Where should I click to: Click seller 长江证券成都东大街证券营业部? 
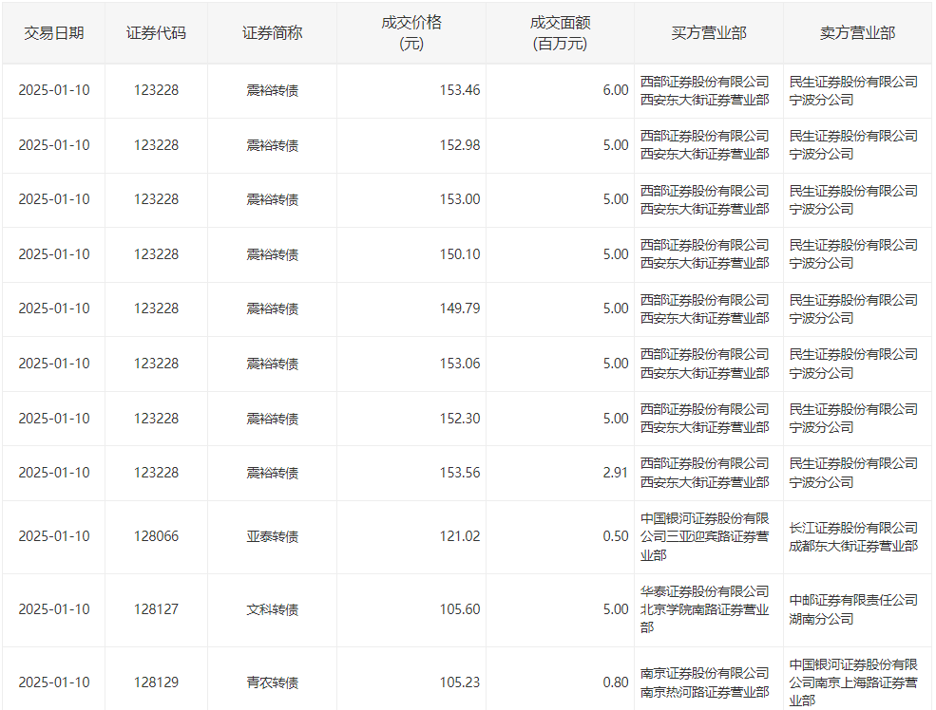853,537
